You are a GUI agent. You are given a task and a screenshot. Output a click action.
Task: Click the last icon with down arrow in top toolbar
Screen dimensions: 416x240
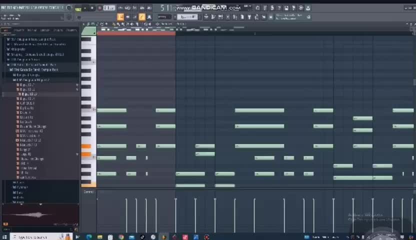308,8
